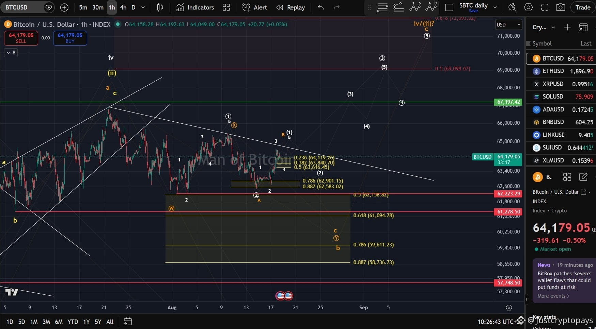Open the watchlist advanced view table icon

pyautogui.click(x=583, y=27)
